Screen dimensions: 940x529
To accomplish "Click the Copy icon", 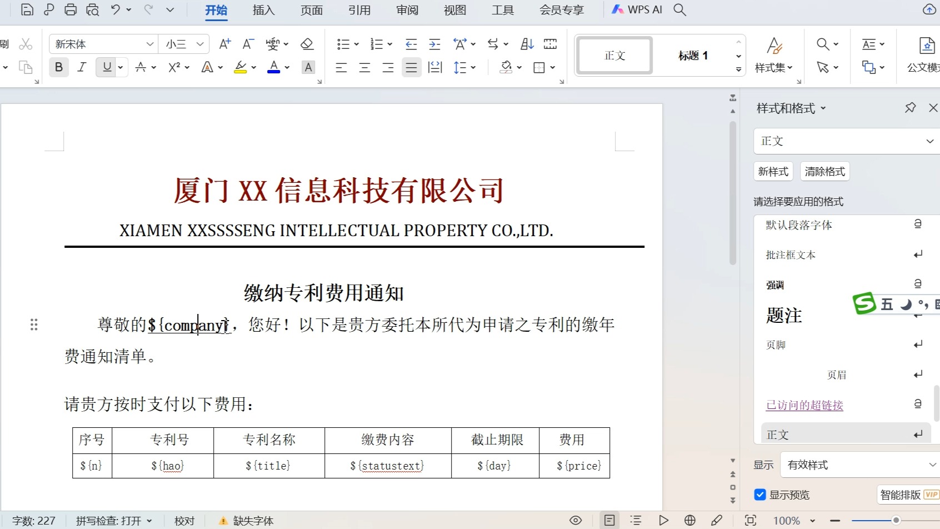I will (x=26, y=67).
